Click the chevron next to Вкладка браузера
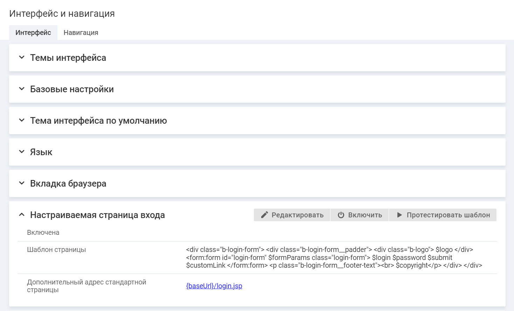514x311 pixels. (22, 183)
